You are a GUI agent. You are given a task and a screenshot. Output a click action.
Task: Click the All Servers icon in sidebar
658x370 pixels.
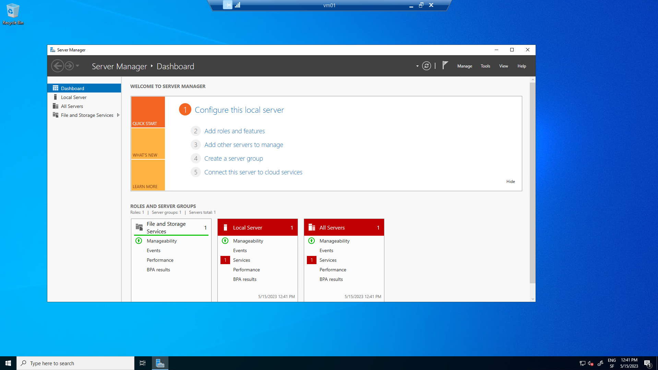(x=55, y=106)
